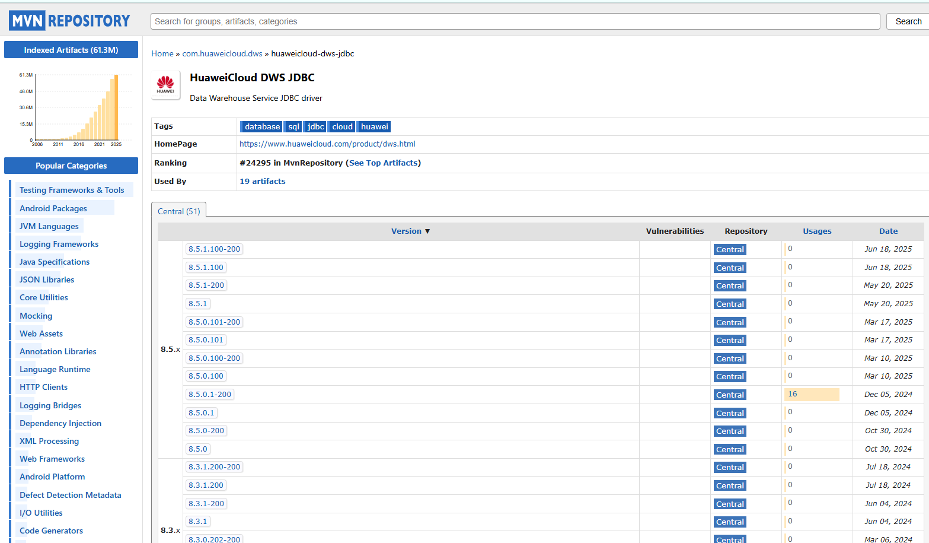Viewport: 929px width, 543px height.
Task: Click usages count 16 for version 8.5.0.1-200
Action: 793,395
